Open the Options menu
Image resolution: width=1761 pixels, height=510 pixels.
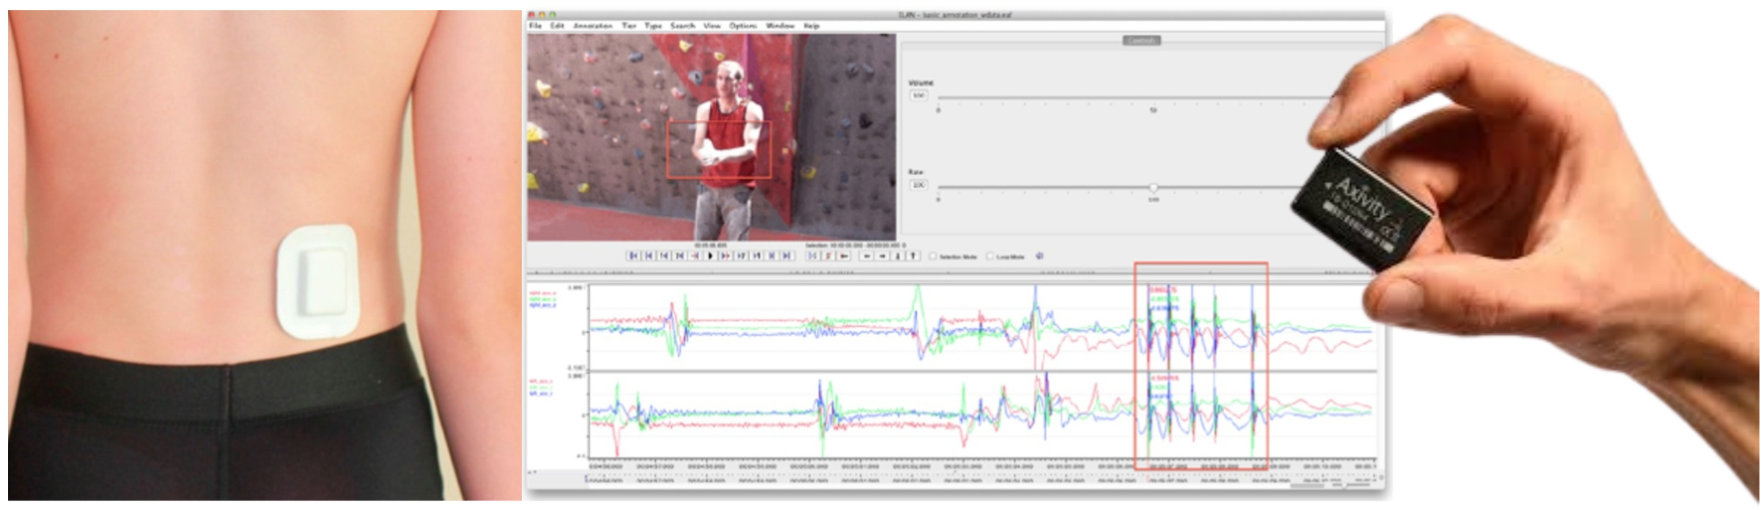pos(743,26)
